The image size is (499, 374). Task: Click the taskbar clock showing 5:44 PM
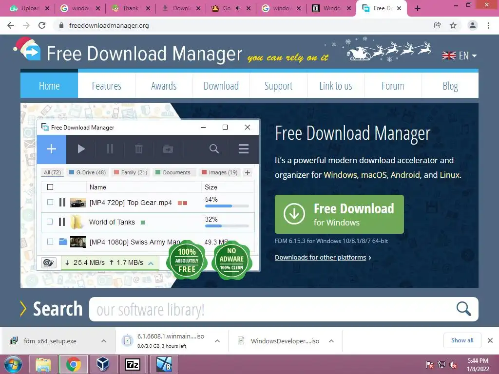pos(478,364)
